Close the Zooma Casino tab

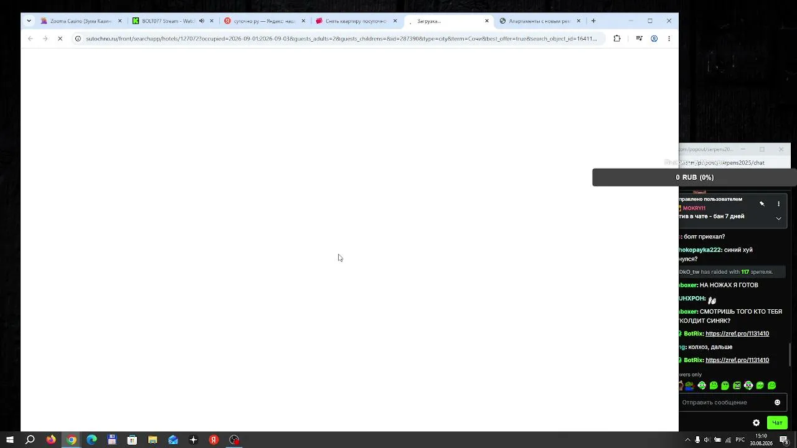pyautogui.click(x=120, y=21)
